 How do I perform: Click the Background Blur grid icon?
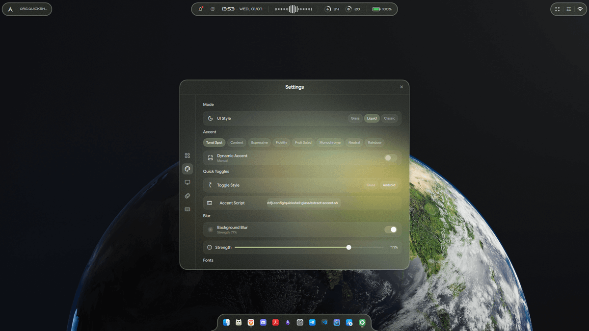(x=210, y=229)
